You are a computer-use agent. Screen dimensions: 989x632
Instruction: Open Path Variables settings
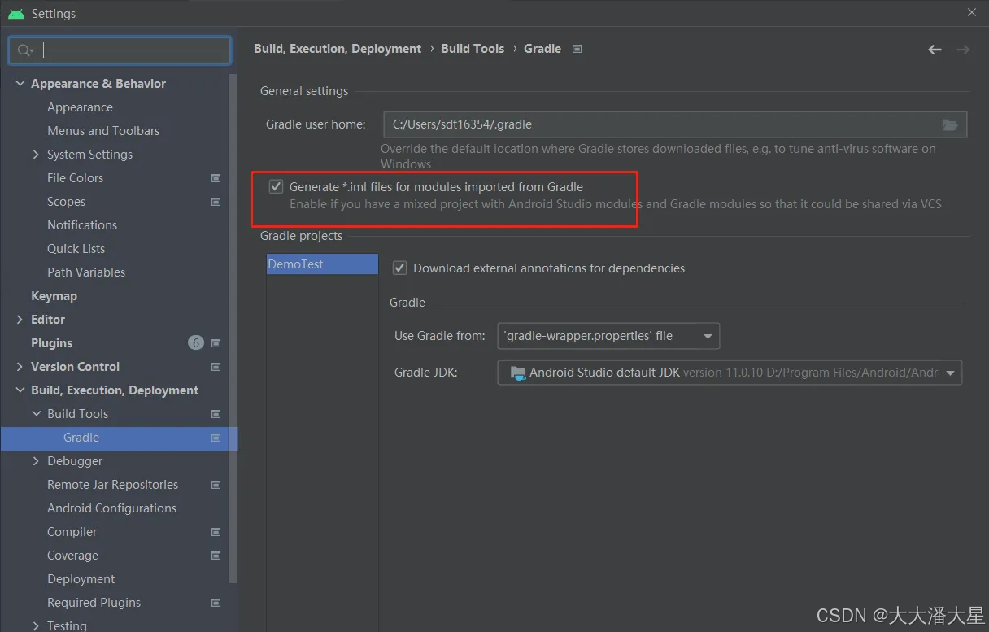click(86, 272)
